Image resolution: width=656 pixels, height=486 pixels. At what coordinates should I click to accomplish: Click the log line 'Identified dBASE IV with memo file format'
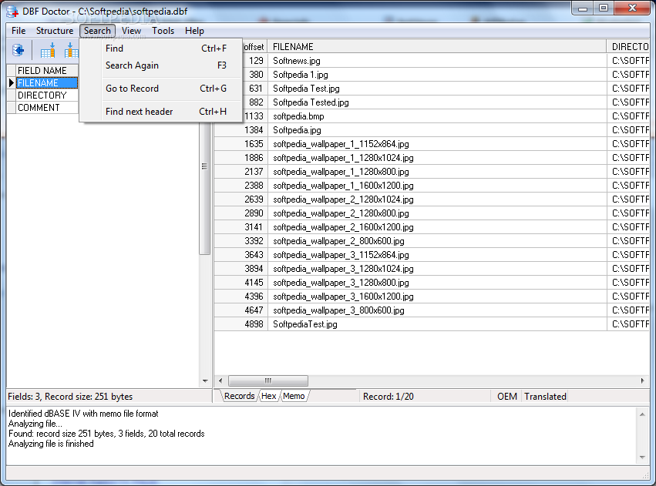click(x=83, y=414)
